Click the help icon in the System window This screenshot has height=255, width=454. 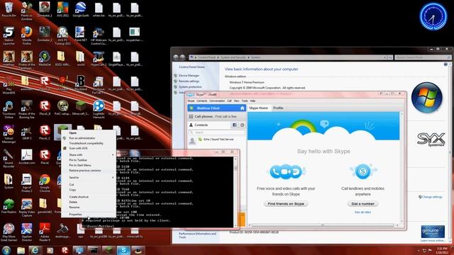pyautogui.click(x=445, y=64)
